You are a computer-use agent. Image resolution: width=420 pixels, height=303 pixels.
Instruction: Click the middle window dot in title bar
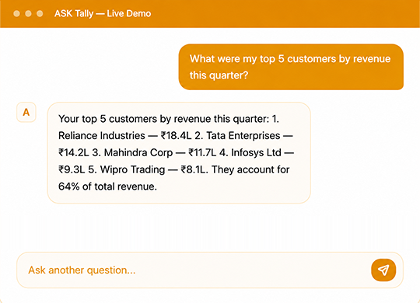28,14
